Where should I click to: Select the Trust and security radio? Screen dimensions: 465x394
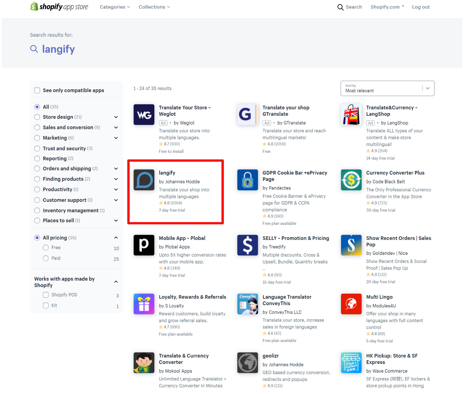[37, 149]
